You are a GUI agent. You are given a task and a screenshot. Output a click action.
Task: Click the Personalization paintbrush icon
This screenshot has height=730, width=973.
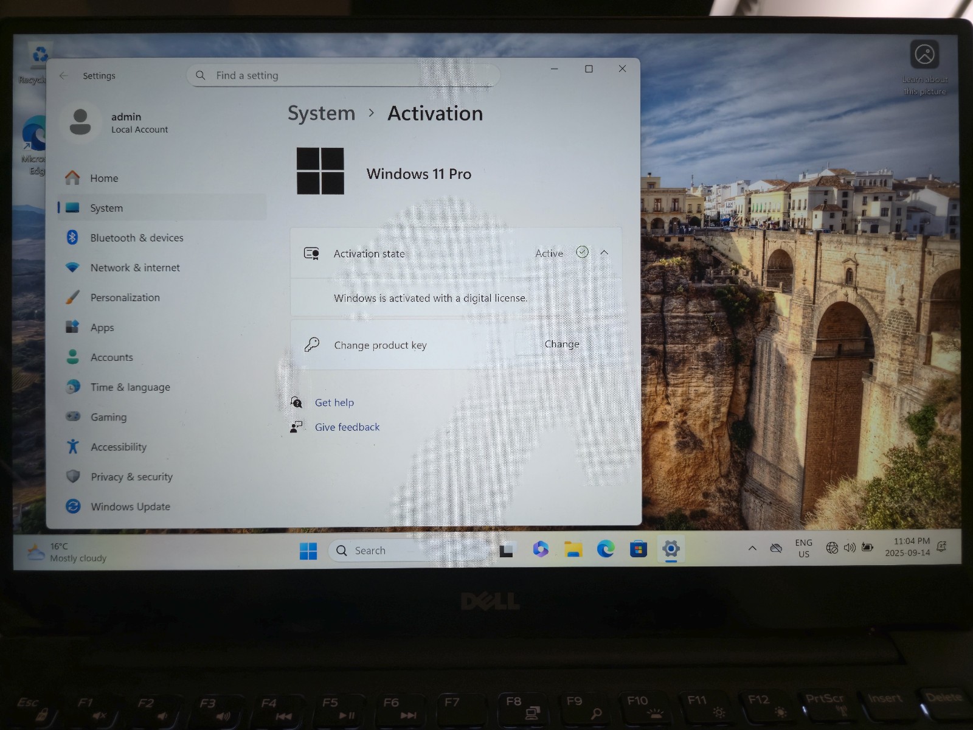coord(72,297)
